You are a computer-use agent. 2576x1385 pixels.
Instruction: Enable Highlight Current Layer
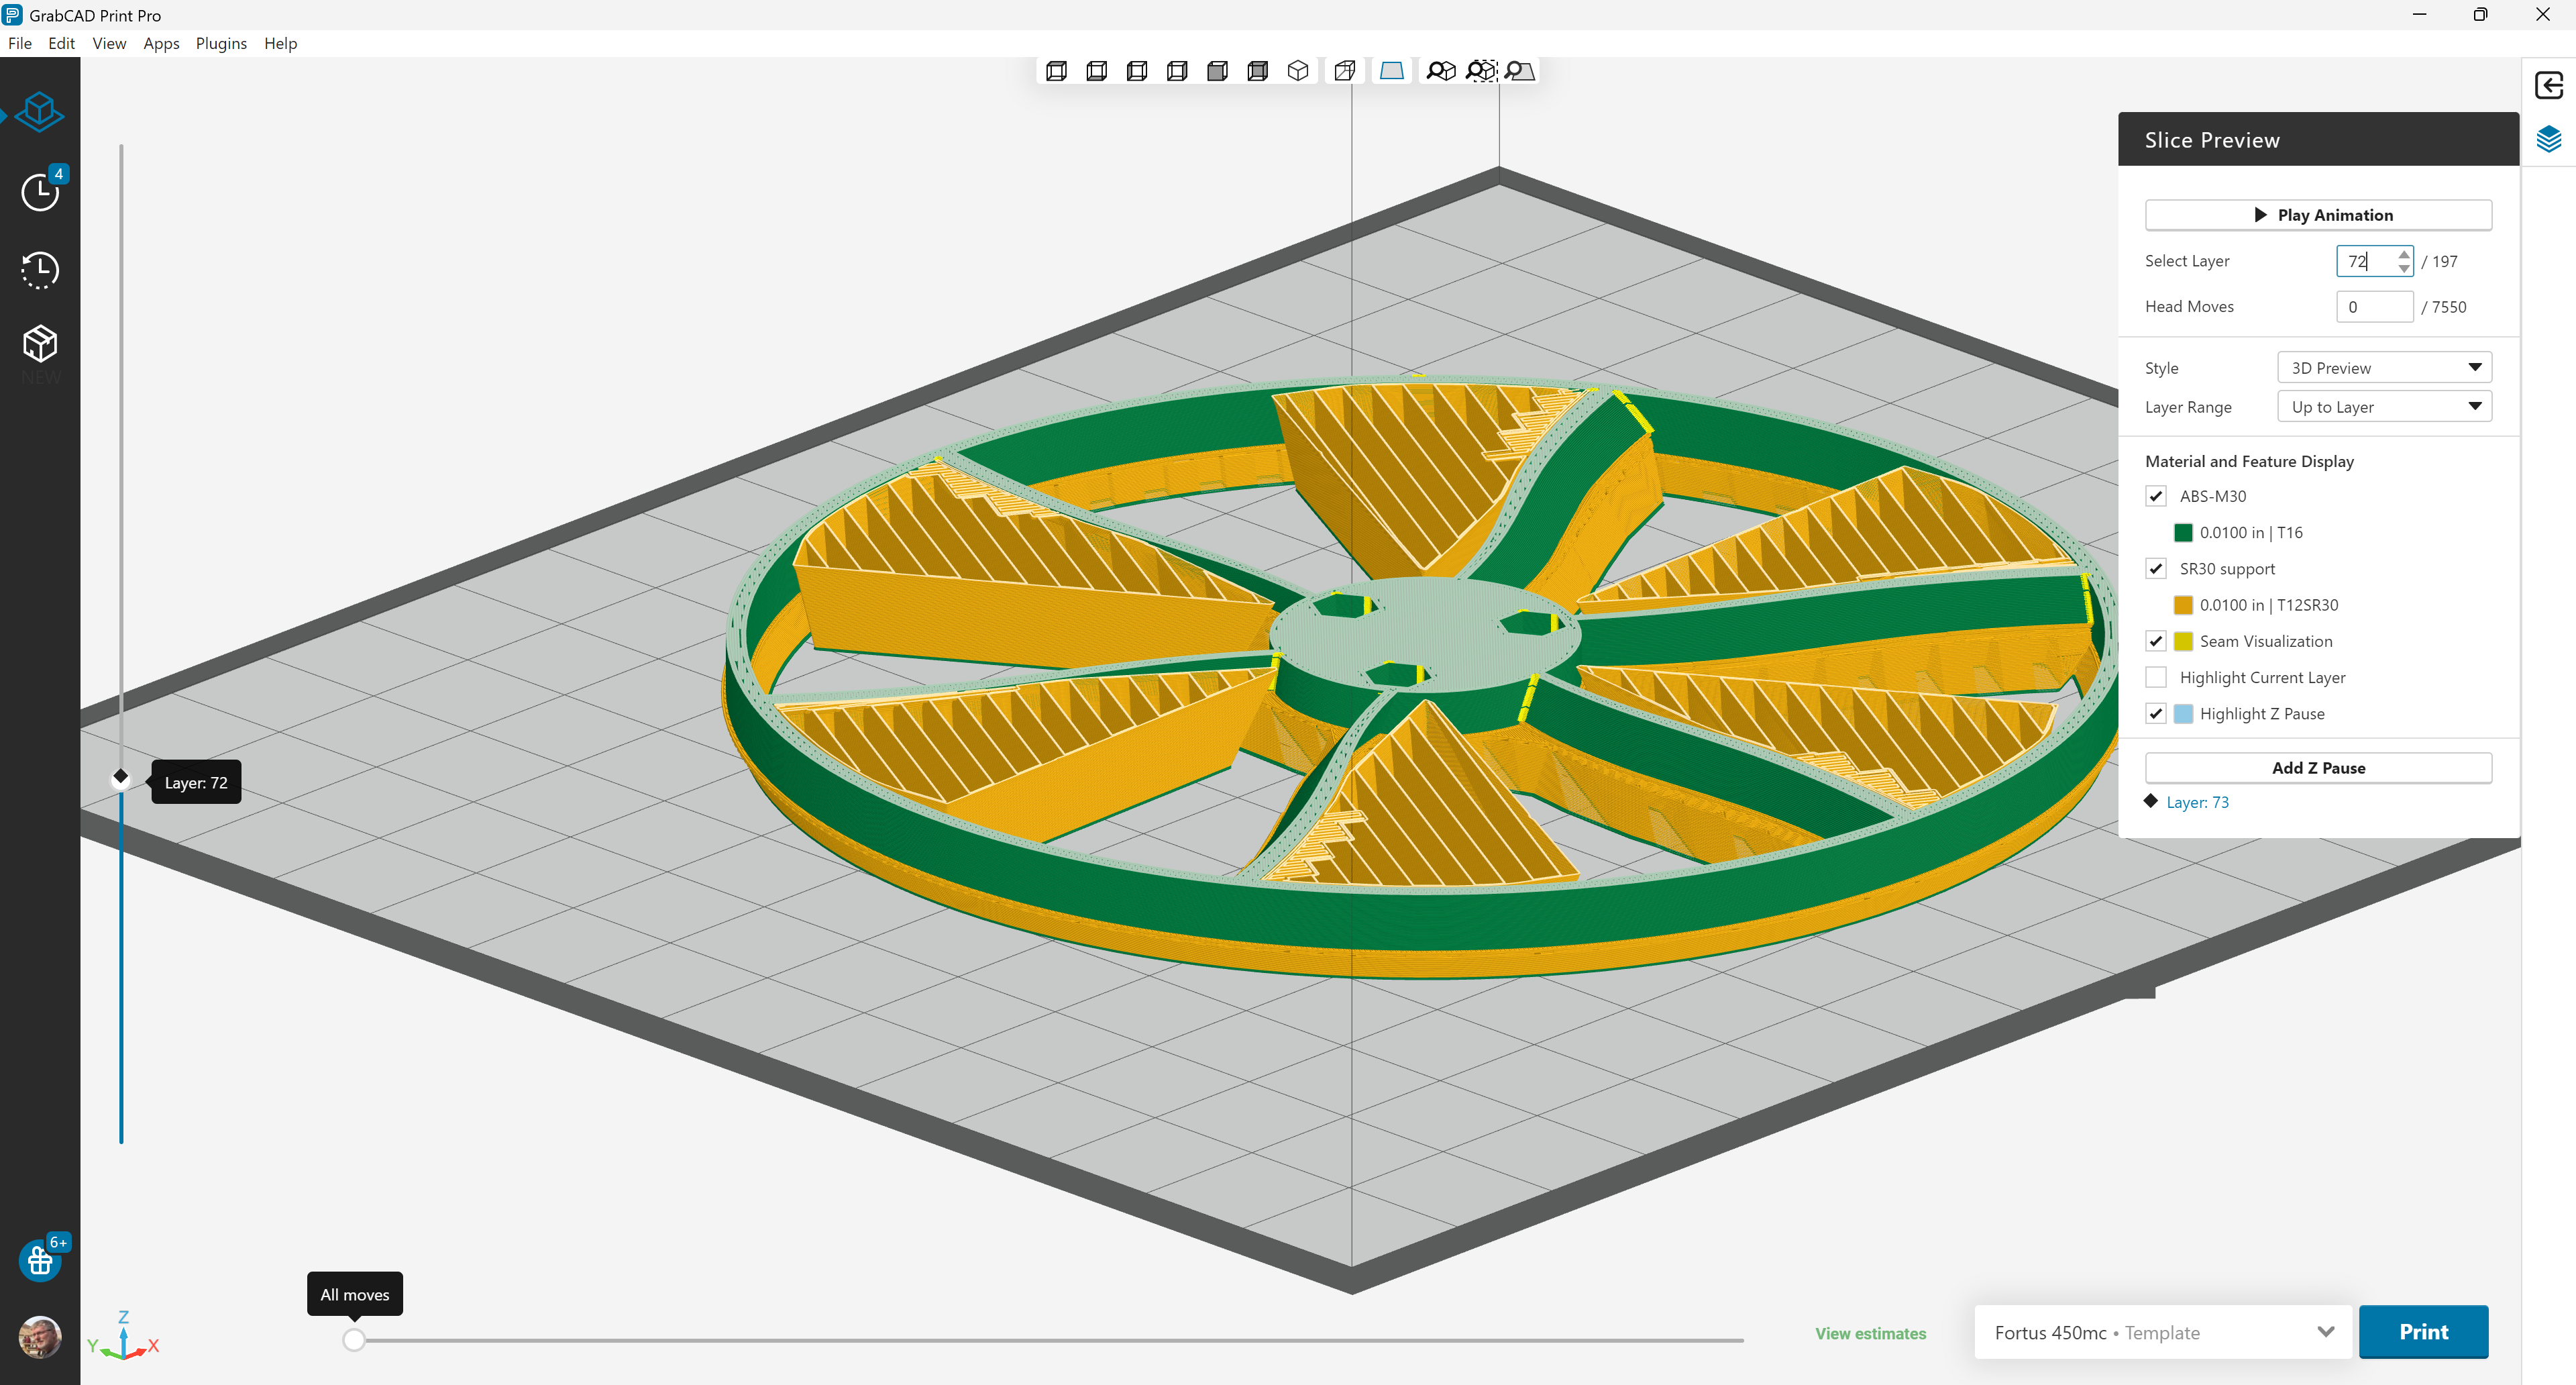pyautogui.click(x=2156, y=677)
